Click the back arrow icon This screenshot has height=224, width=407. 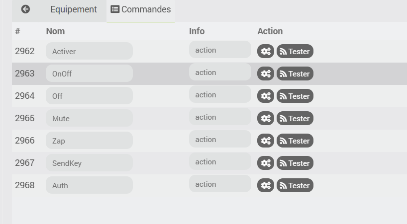click(25, 9)
